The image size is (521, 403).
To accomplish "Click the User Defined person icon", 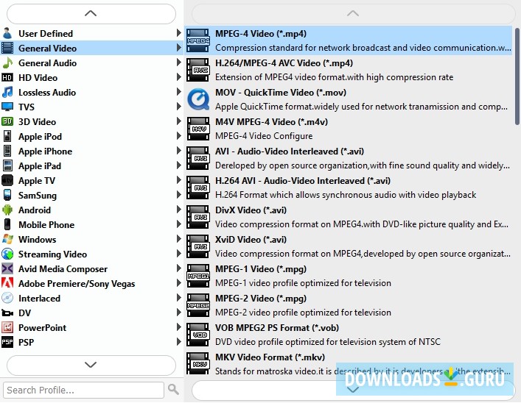I will (x=7, y=34).
